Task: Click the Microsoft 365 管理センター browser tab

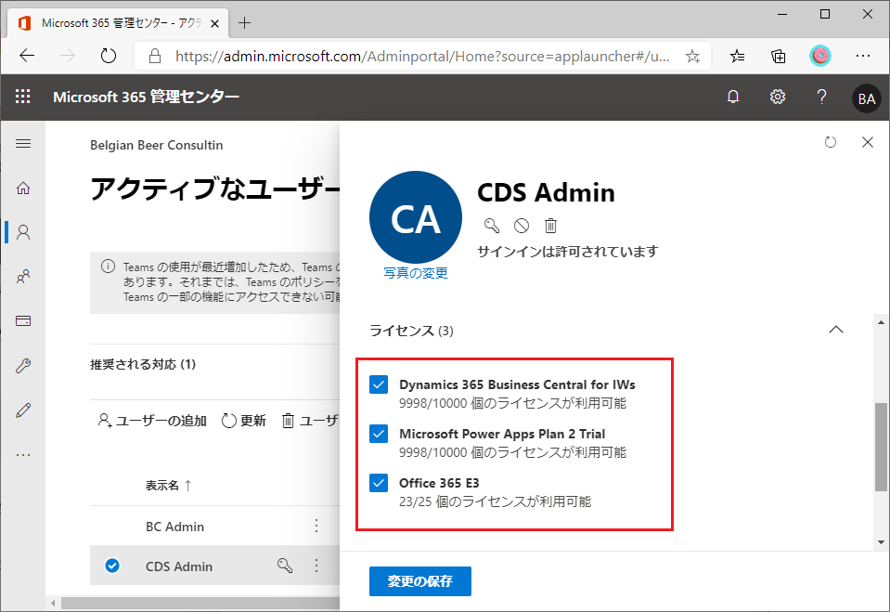Action: [x=118, y=23]
